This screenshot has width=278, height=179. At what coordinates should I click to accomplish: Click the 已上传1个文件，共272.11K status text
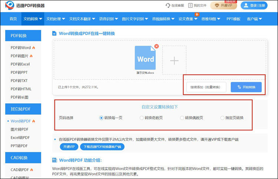[78, 87]
